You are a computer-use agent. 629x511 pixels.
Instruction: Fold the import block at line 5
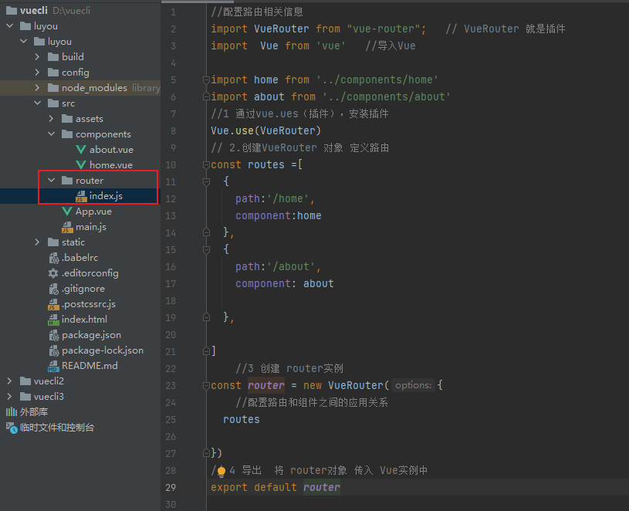(x=206, y=80)
